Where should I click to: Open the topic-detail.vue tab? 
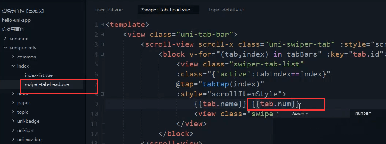226,10
